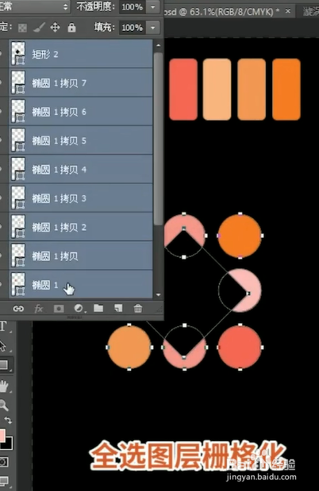319x491 pixels.
Task: Toggle visibility of 矩形 2 layer
Action: pyautogui.click(x=2, y=54)
